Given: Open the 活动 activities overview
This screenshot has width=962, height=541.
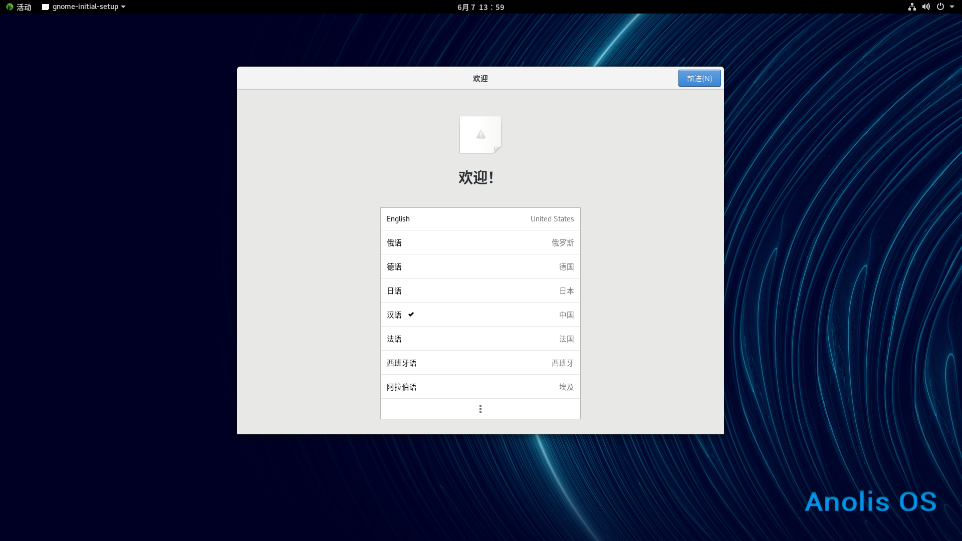Looking at the screenshot, I should click(24, 7).
